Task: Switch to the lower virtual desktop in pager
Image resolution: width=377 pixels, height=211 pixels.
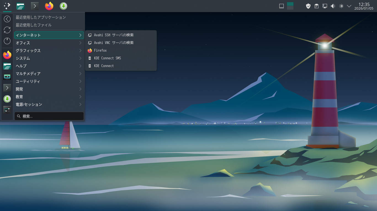Action: [290, 8]
